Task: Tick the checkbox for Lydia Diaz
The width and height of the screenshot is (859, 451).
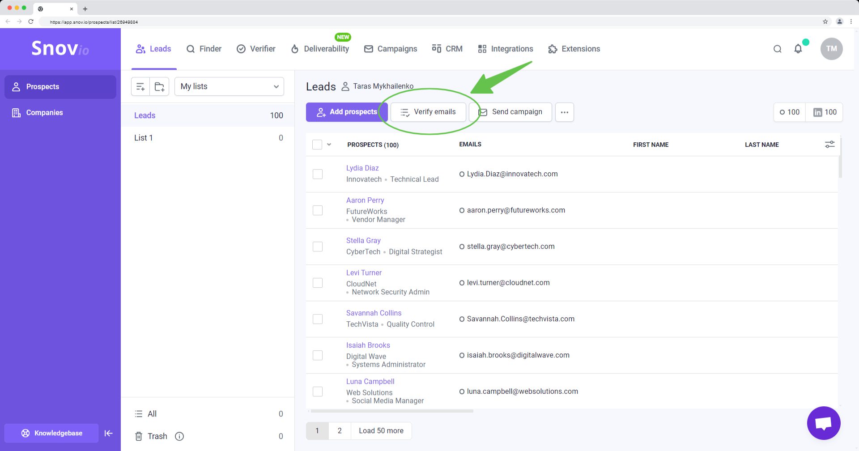Action: (318, 174)
